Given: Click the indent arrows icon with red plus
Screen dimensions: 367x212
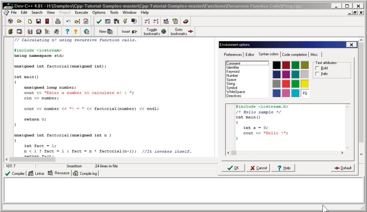Looking at the screenshot, I should tap(147, 22).
